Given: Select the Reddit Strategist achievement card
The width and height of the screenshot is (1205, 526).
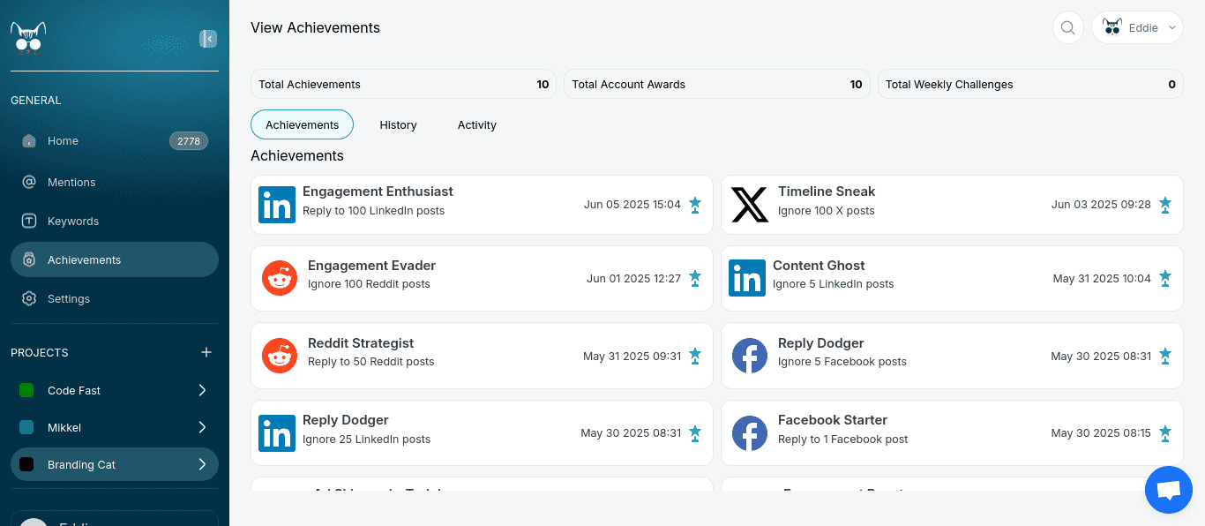Looking at the screenshot, I should (x=482, y=356).
